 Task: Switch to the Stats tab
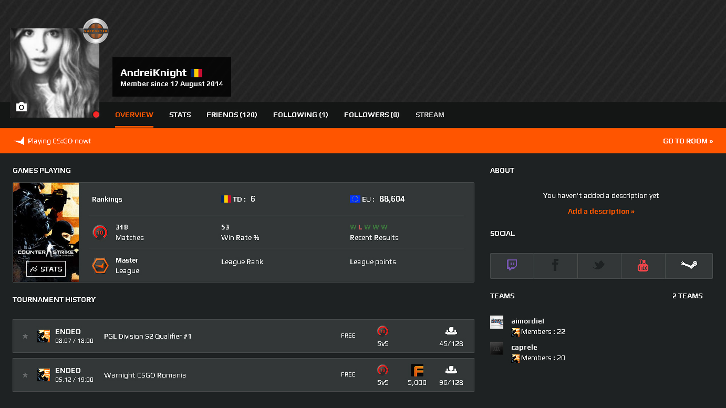180,115
